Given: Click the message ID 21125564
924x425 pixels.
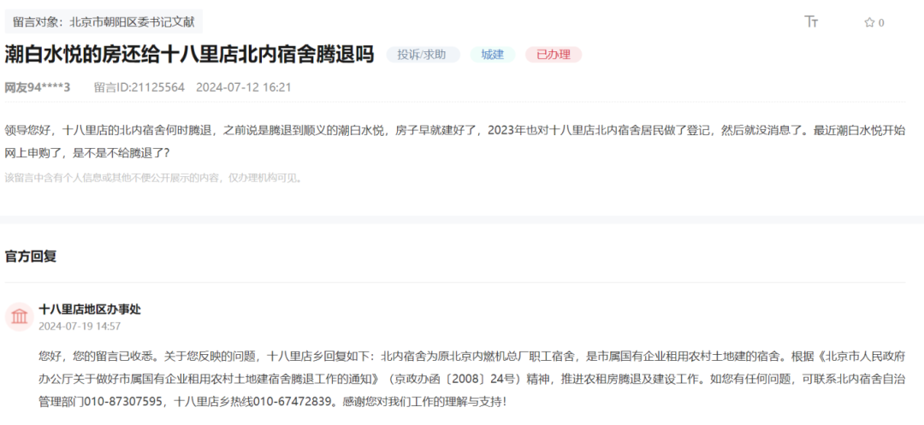Looking at the screenshot, I should coord(139,87).
